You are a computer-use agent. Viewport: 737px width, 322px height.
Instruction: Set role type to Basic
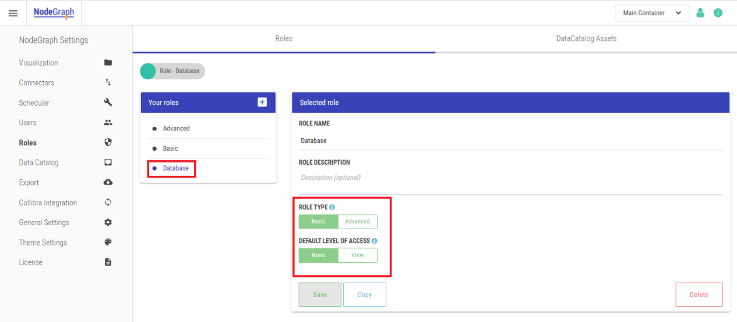318,222
